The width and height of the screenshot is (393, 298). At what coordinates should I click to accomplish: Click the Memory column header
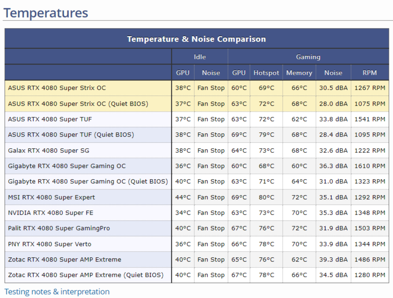(299, 73)
